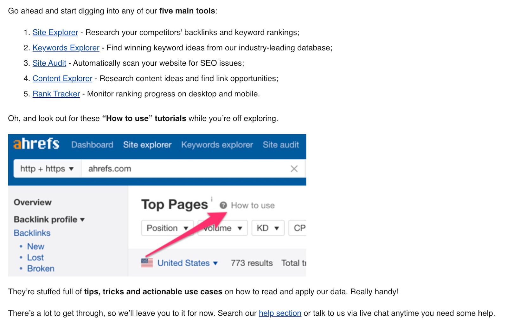Switch to the Site audit tab
Image resolution: width=507 pixels, height=325 pixels.
pyautogui.click(x=281, y=145)
